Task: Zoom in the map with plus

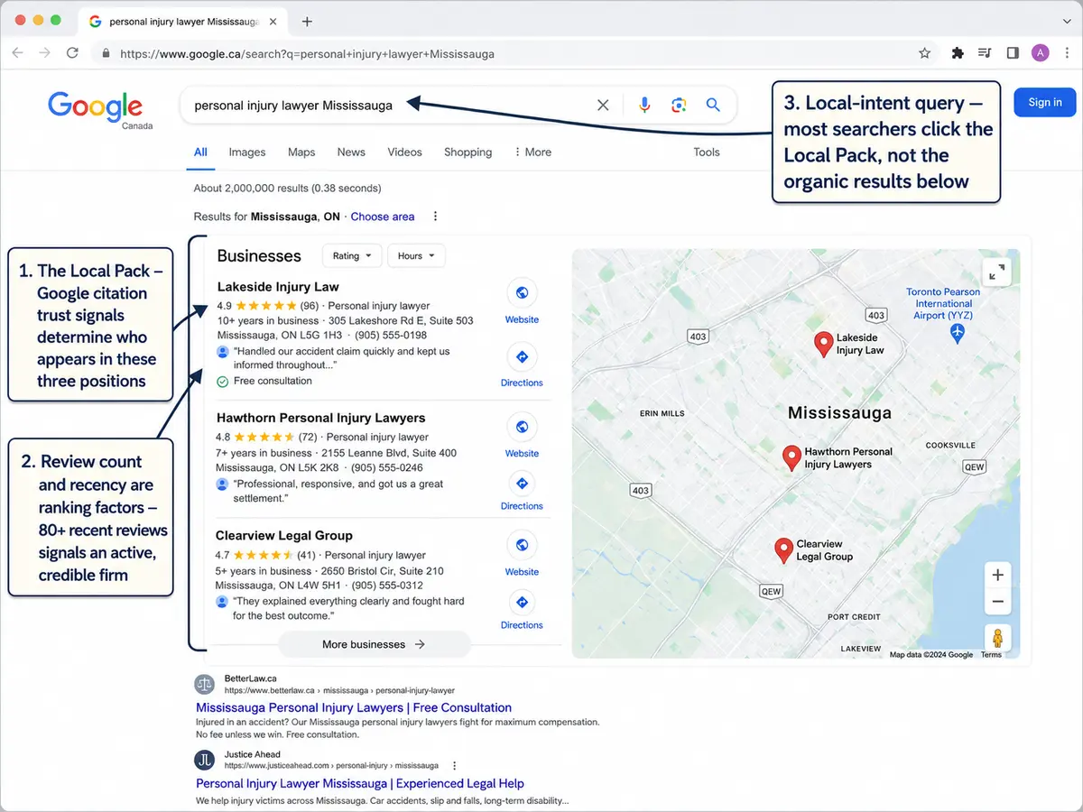Action: [x=997, y=575]
